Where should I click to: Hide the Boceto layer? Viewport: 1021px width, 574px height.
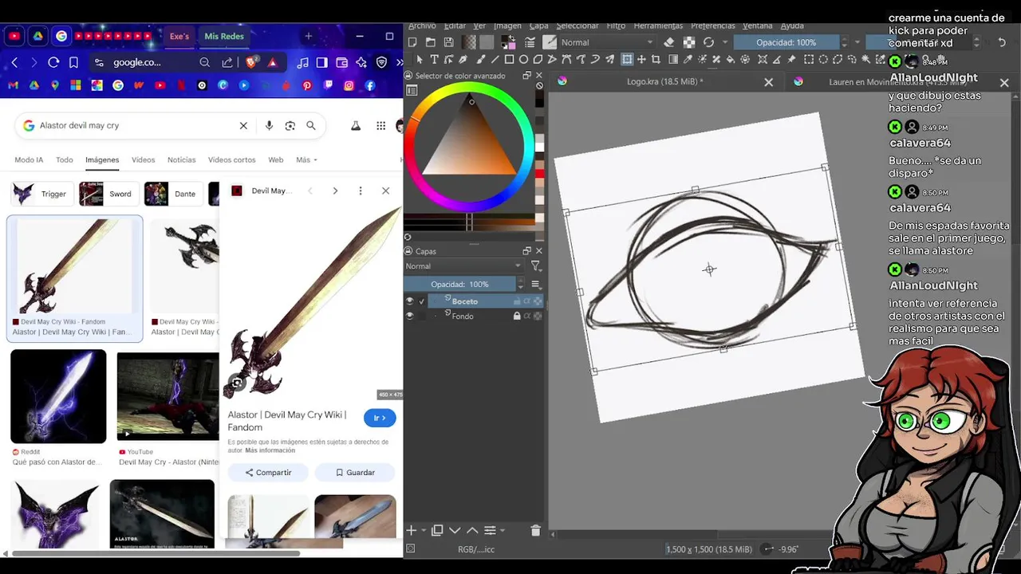(410, 301)
